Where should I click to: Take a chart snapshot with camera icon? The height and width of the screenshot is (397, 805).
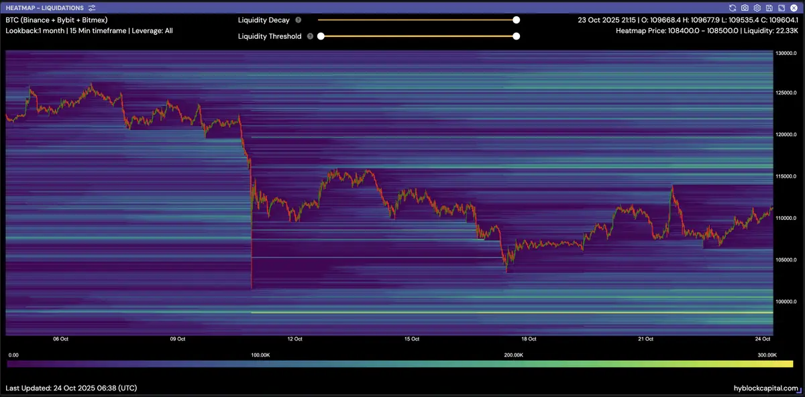[745, 8]
